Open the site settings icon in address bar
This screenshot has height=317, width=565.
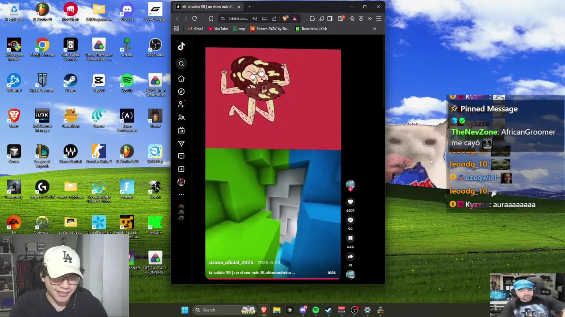coord(222,18)
